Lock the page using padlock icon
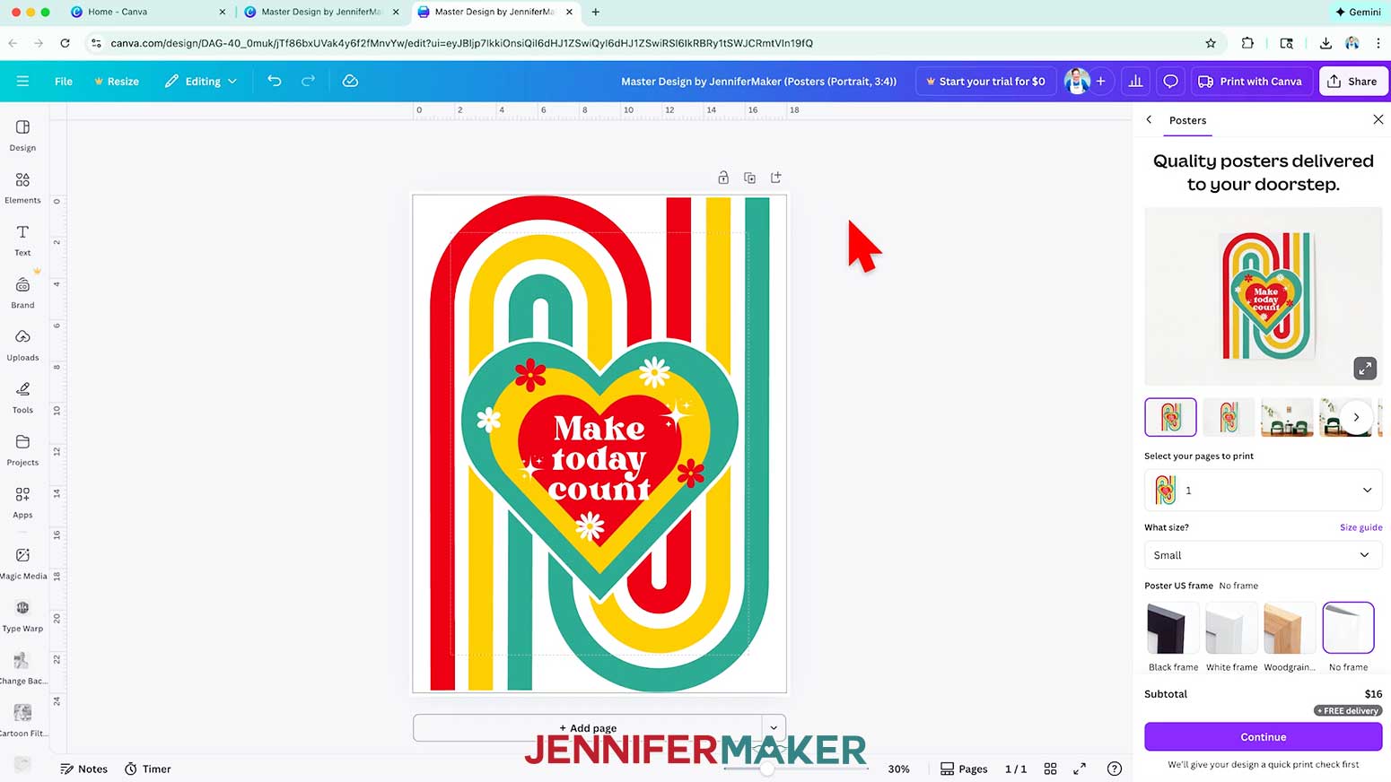This screenshot has width=1391, height=782. tap(723, 178)
